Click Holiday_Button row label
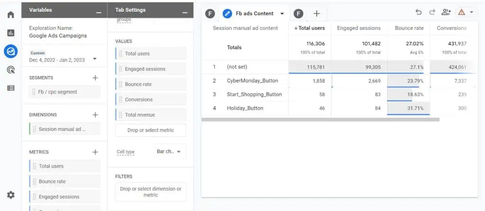Screen dimensions: 485x211 point(245,108)
